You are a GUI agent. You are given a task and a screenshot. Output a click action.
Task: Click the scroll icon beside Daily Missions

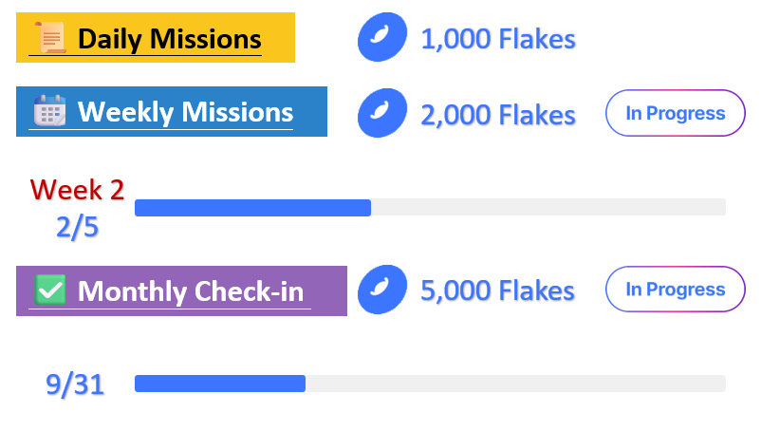click(48, 38)
